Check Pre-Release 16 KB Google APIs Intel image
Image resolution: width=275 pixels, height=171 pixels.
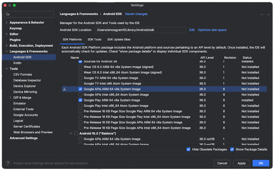[x=80, y=128]
